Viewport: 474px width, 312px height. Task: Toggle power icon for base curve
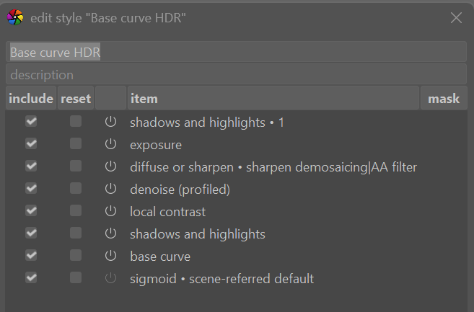110,256
